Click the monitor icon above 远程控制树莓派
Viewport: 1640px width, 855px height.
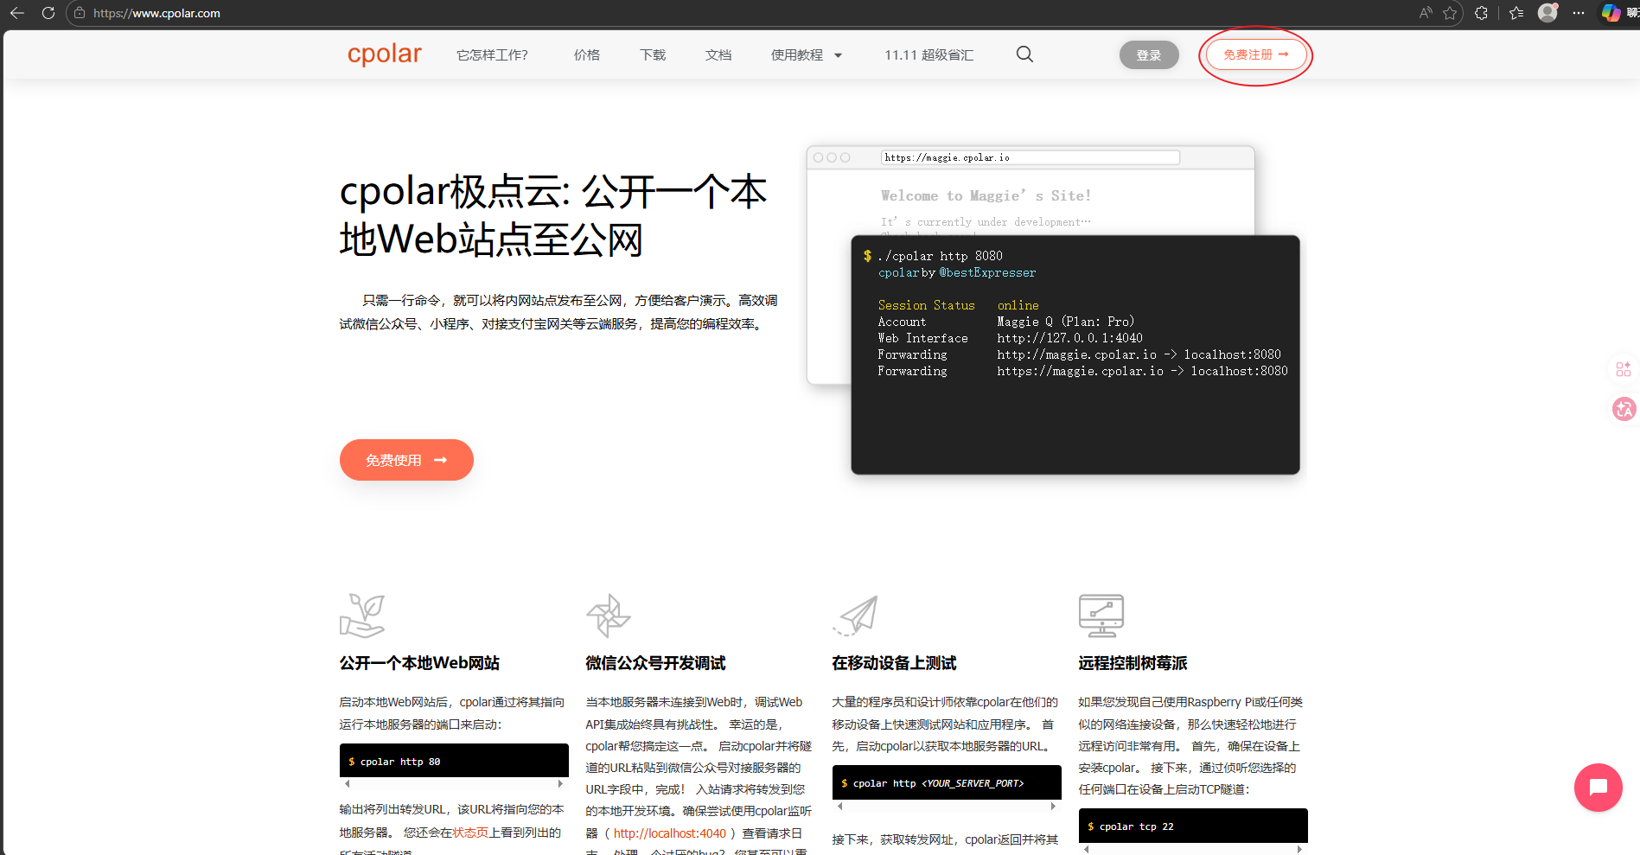[1101, 616]
